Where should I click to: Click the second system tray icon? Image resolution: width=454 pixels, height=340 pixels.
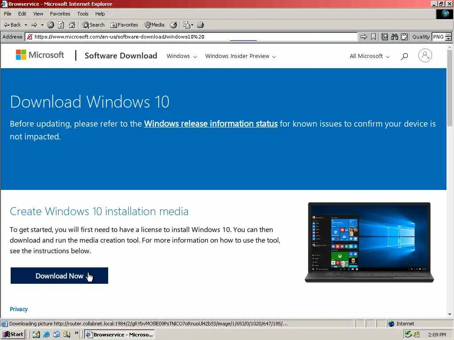[416, 334]
